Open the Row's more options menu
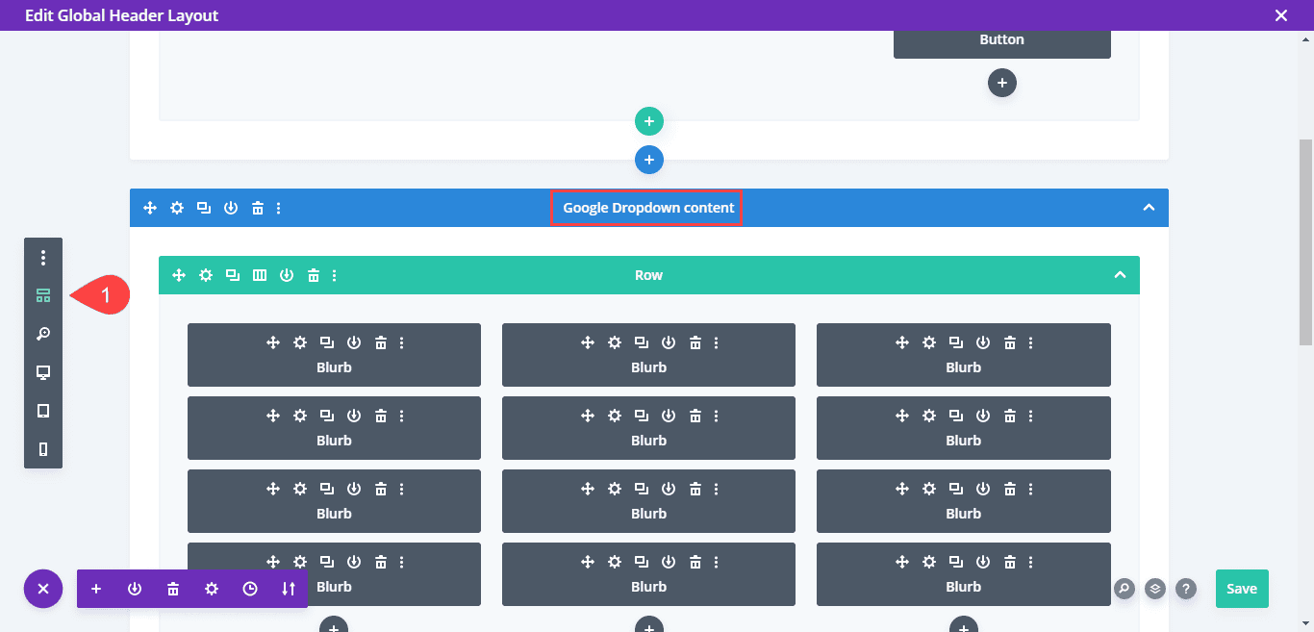Image resolution: width=1314 pixels, height=632 pixels. [335, 275]
